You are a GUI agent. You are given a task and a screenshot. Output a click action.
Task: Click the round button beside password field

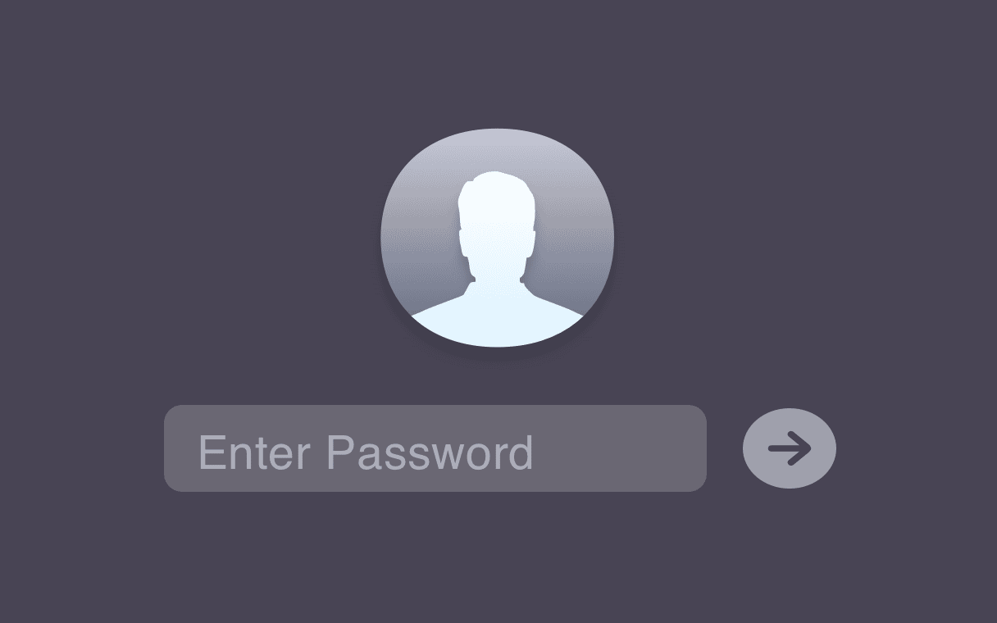coord(789,448)
